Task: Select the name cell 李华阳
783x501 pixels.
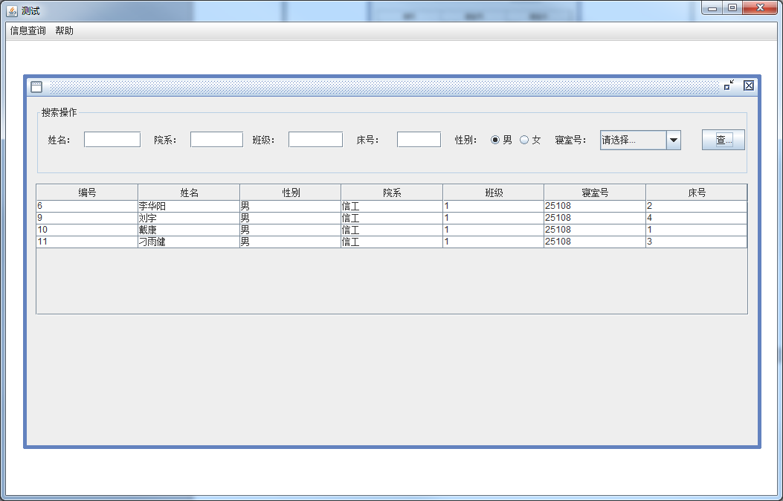Action: (x=189, y=206)
